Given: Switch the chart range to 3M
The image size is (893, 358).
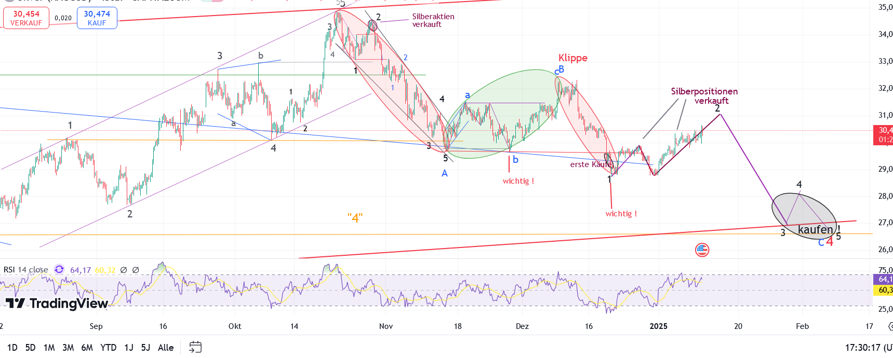Looking at the screenshot, I should point(68,348).
